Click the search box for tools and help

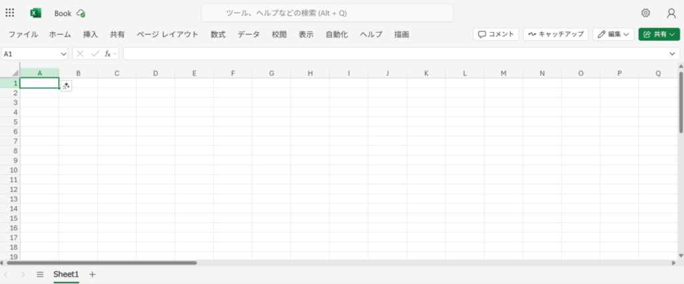pyautogui.click(x=327, y=13)
